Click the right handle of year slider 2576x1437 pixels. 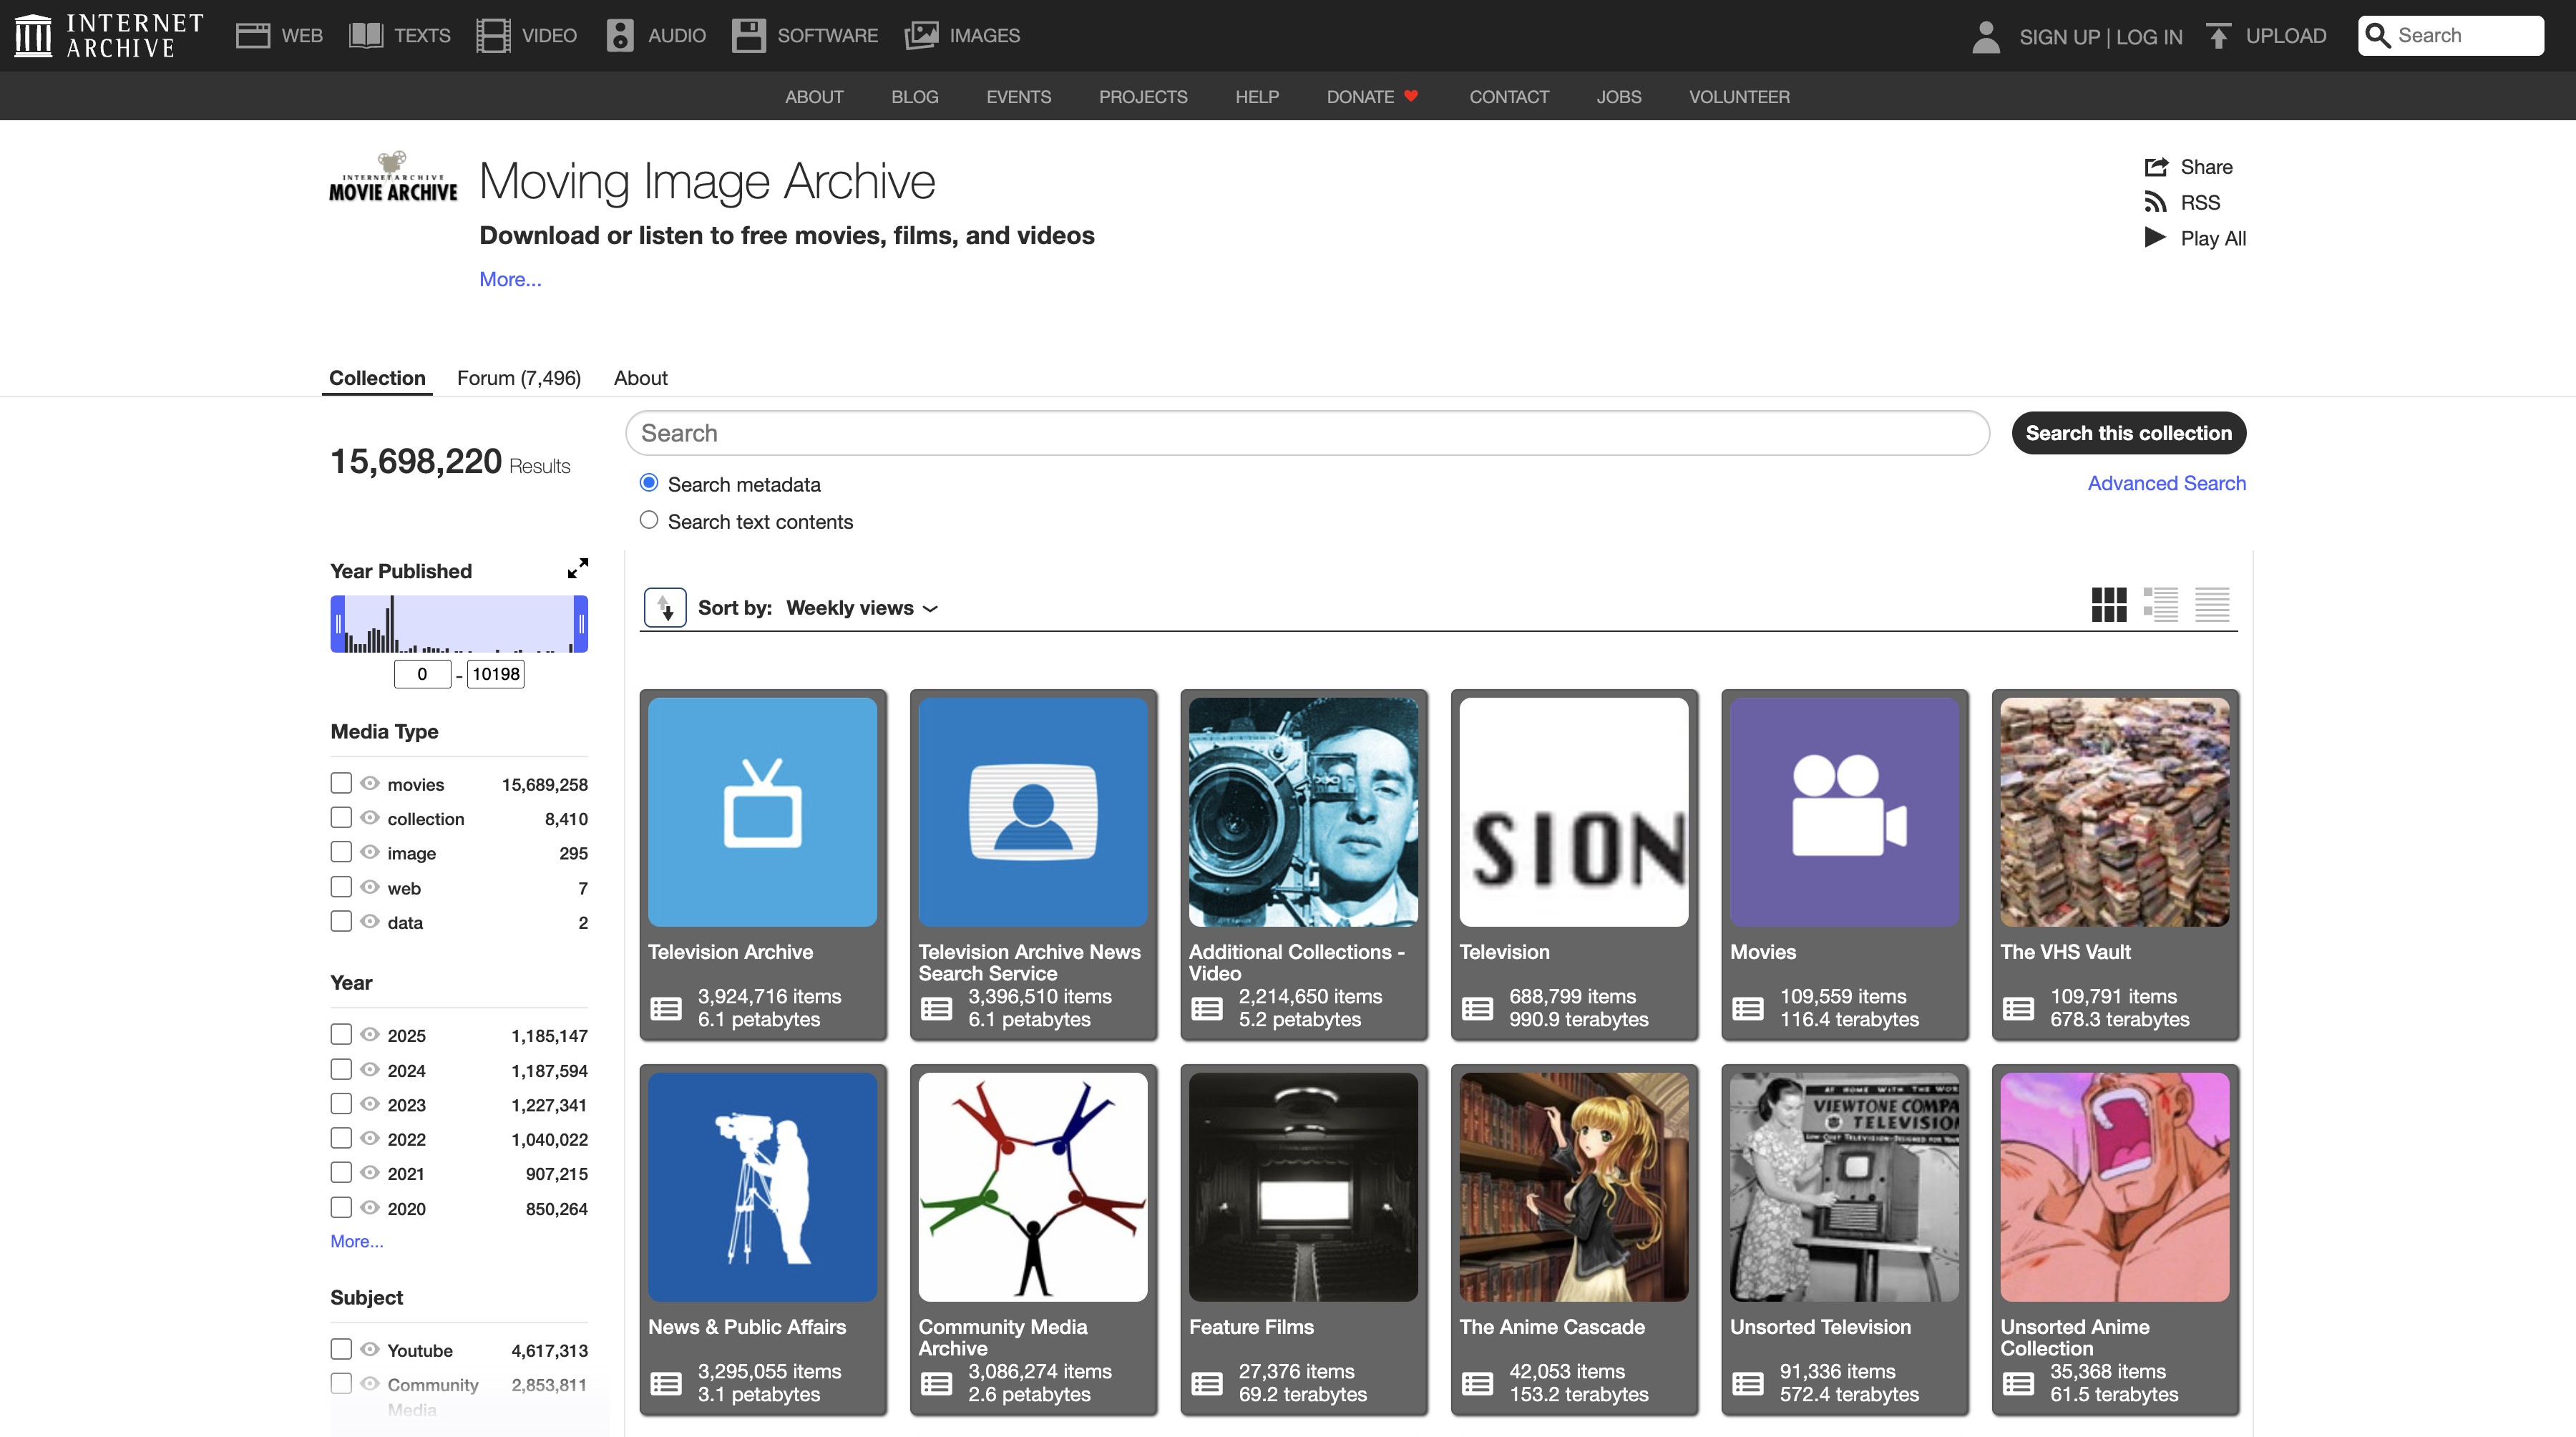click(x=580, y=624)
